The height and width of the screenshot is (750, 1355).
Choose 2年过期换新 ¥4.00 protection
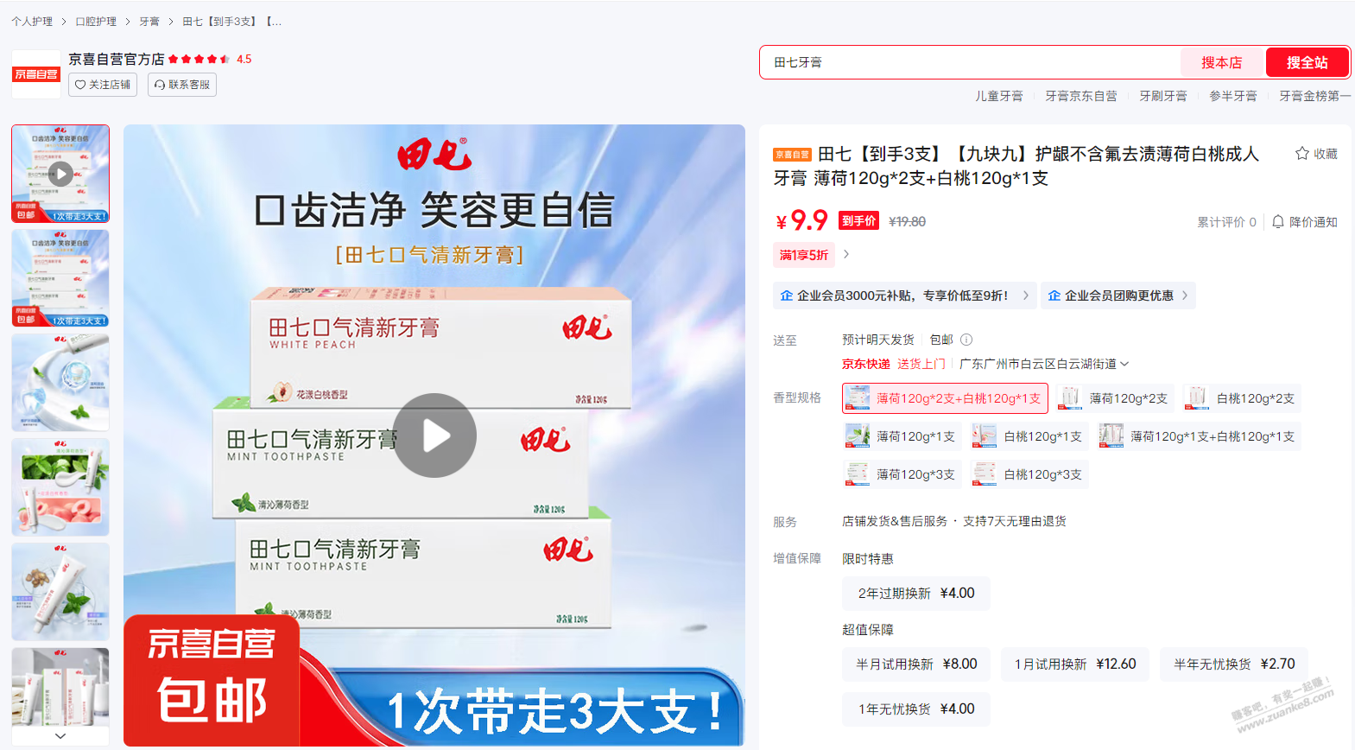[x=916, y=594]
